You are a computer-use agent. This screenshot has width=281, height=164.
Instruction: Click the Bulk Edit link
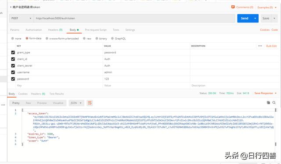click(x=271, y=46)
